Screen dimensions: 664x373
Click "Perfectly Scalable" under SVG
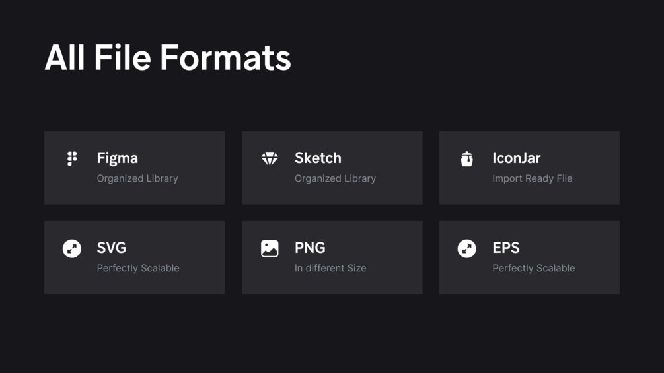pos(138,269)
